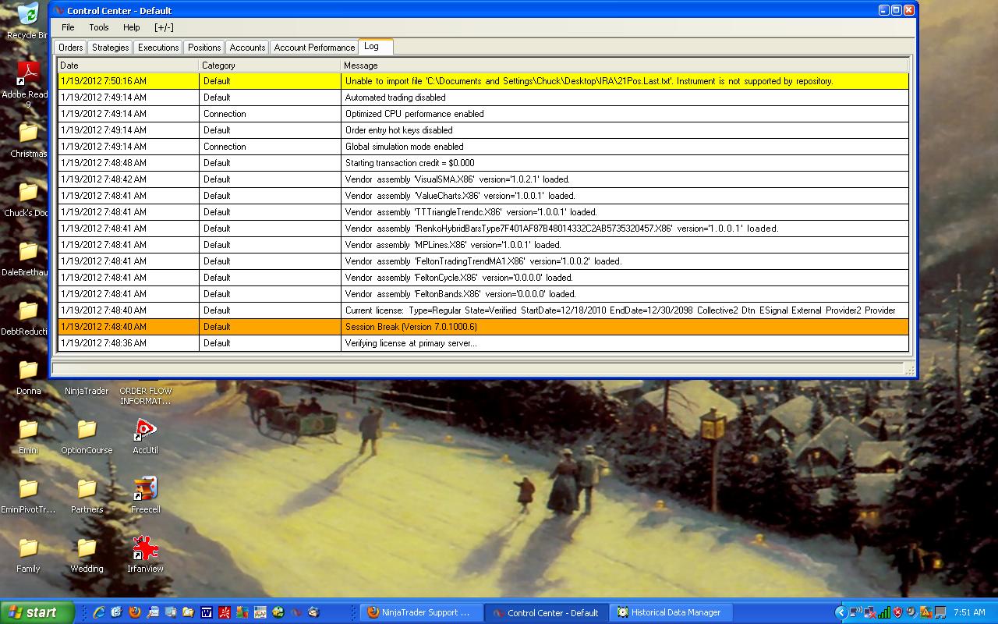Switch to NinjaTrader Support taskbar window
The height and width of the screenshot is (624, 998).
(x=421, y=612)
